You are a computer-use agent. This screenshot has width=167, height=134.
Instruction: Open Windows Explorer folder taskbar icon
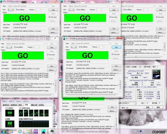coord(28,132)
